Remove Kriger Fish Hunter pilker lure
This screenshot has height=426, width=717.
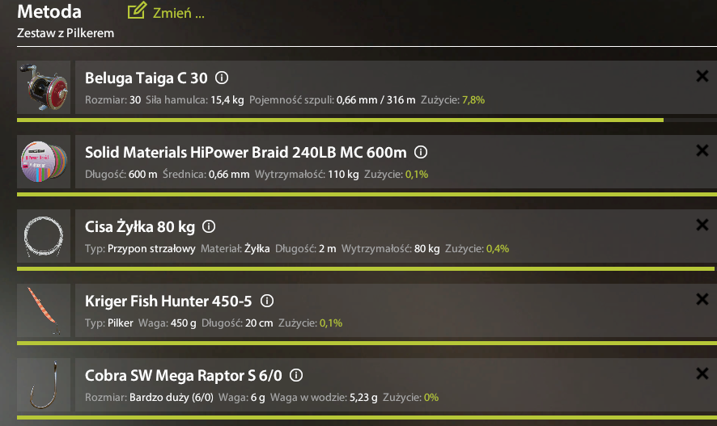point(702,299)
